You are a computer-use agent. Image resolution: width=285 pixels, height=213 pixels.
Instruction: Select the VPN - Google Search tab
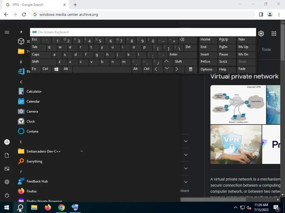[x=35, y=5]
